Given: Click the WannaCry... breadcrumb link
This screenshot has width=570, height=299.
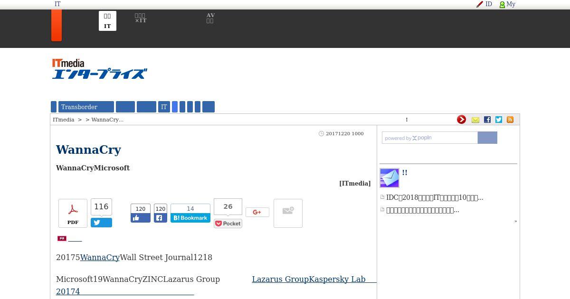Looking at the screenshot, I should 107,120.
